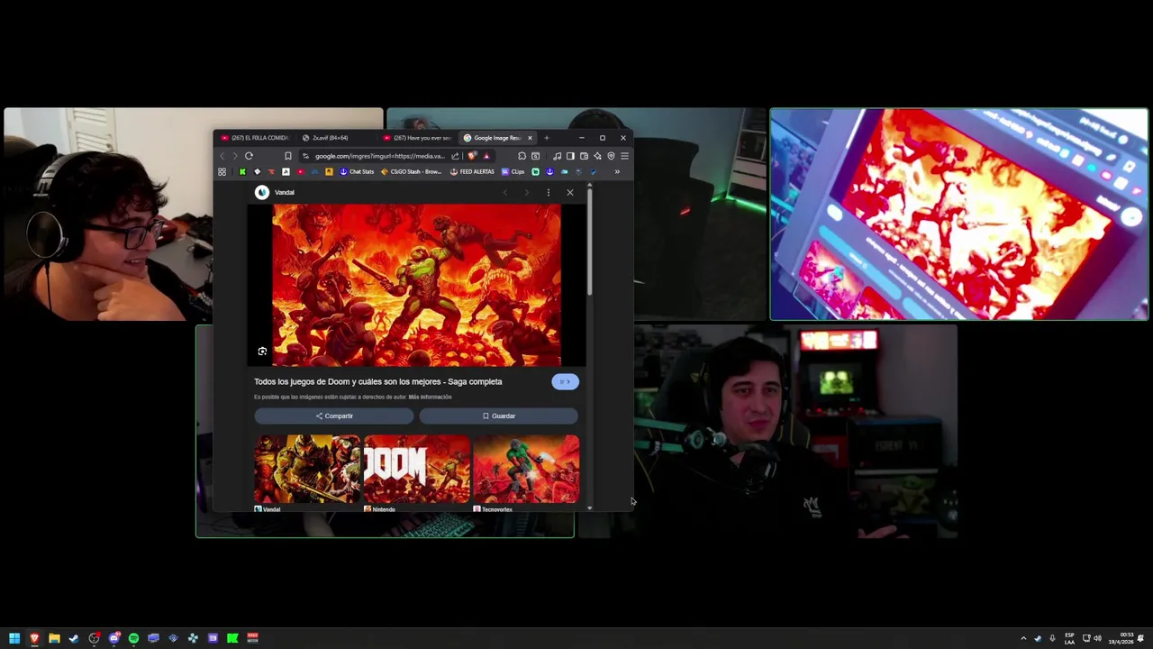Click the browser back arrow
The image size is (1153, 649).
point(222,156)
